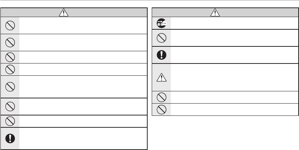Image resolution: width=299 pixels, height=150 pixels.
Task: Click blank cell beside left table's exclamation icon
Action: coord(83,138)
